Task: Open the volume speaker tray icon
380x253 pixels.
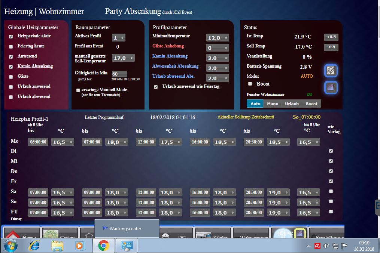Action: 326,246
